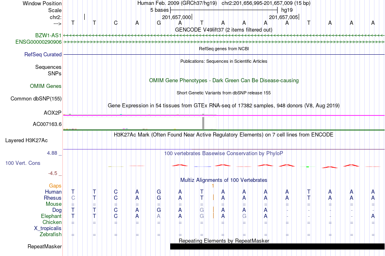This screenshot has width=385, height=256.
Task: Click the Sequences track label
Action: tap(48, 67)
